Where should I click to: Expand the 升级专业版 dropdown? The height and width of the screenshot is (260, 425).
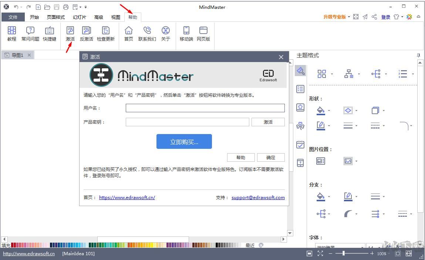point(349,17)
